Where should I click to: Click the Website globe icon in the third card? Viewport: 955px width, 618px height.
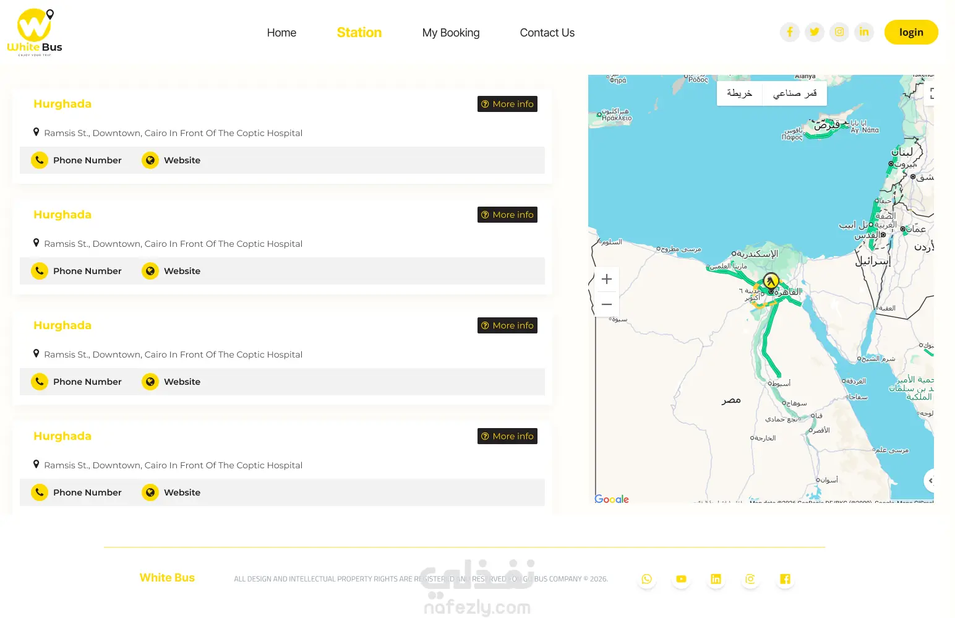[x=150, y=382]
